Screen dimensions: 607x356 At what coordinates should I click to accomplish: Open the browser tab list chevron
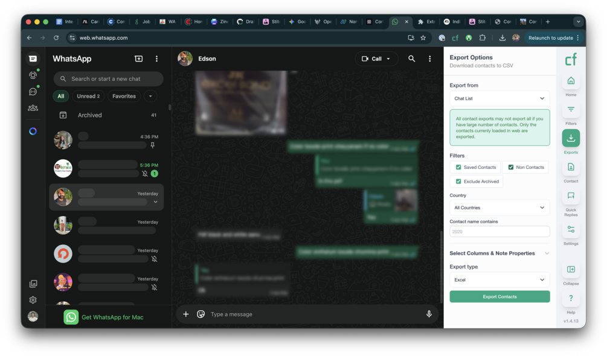tap(579, 22)
